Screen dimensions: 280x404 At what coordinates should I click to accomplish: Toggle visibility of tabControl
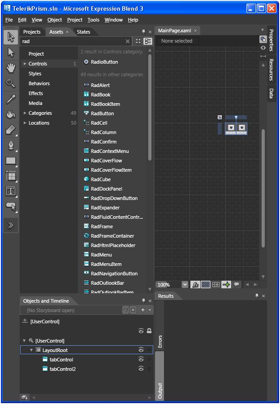(141, 360)
